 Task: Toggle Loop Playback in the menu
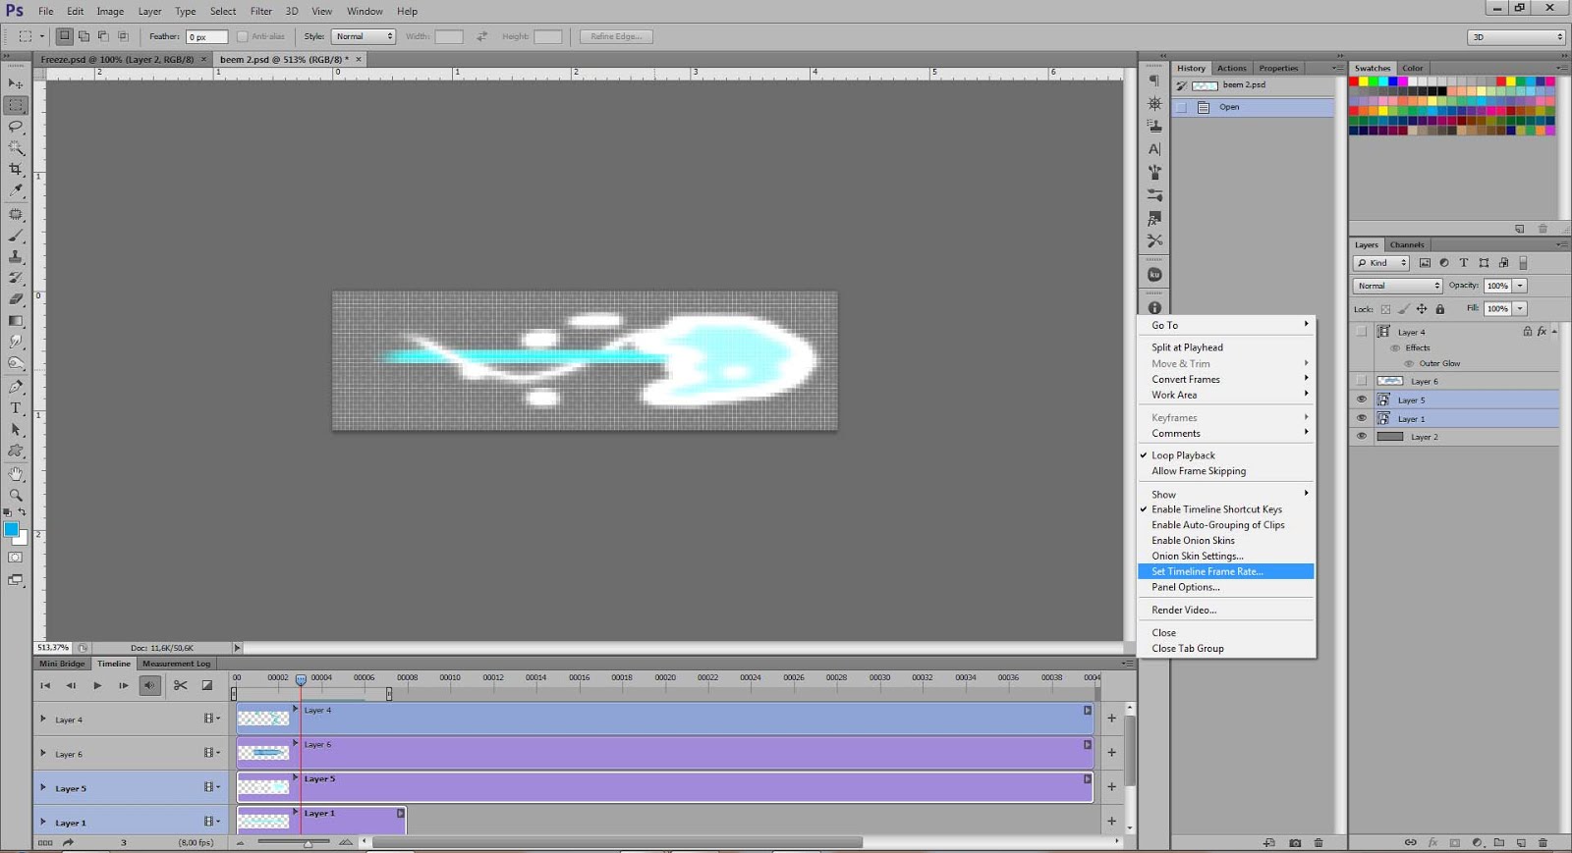coord(1183,455)
